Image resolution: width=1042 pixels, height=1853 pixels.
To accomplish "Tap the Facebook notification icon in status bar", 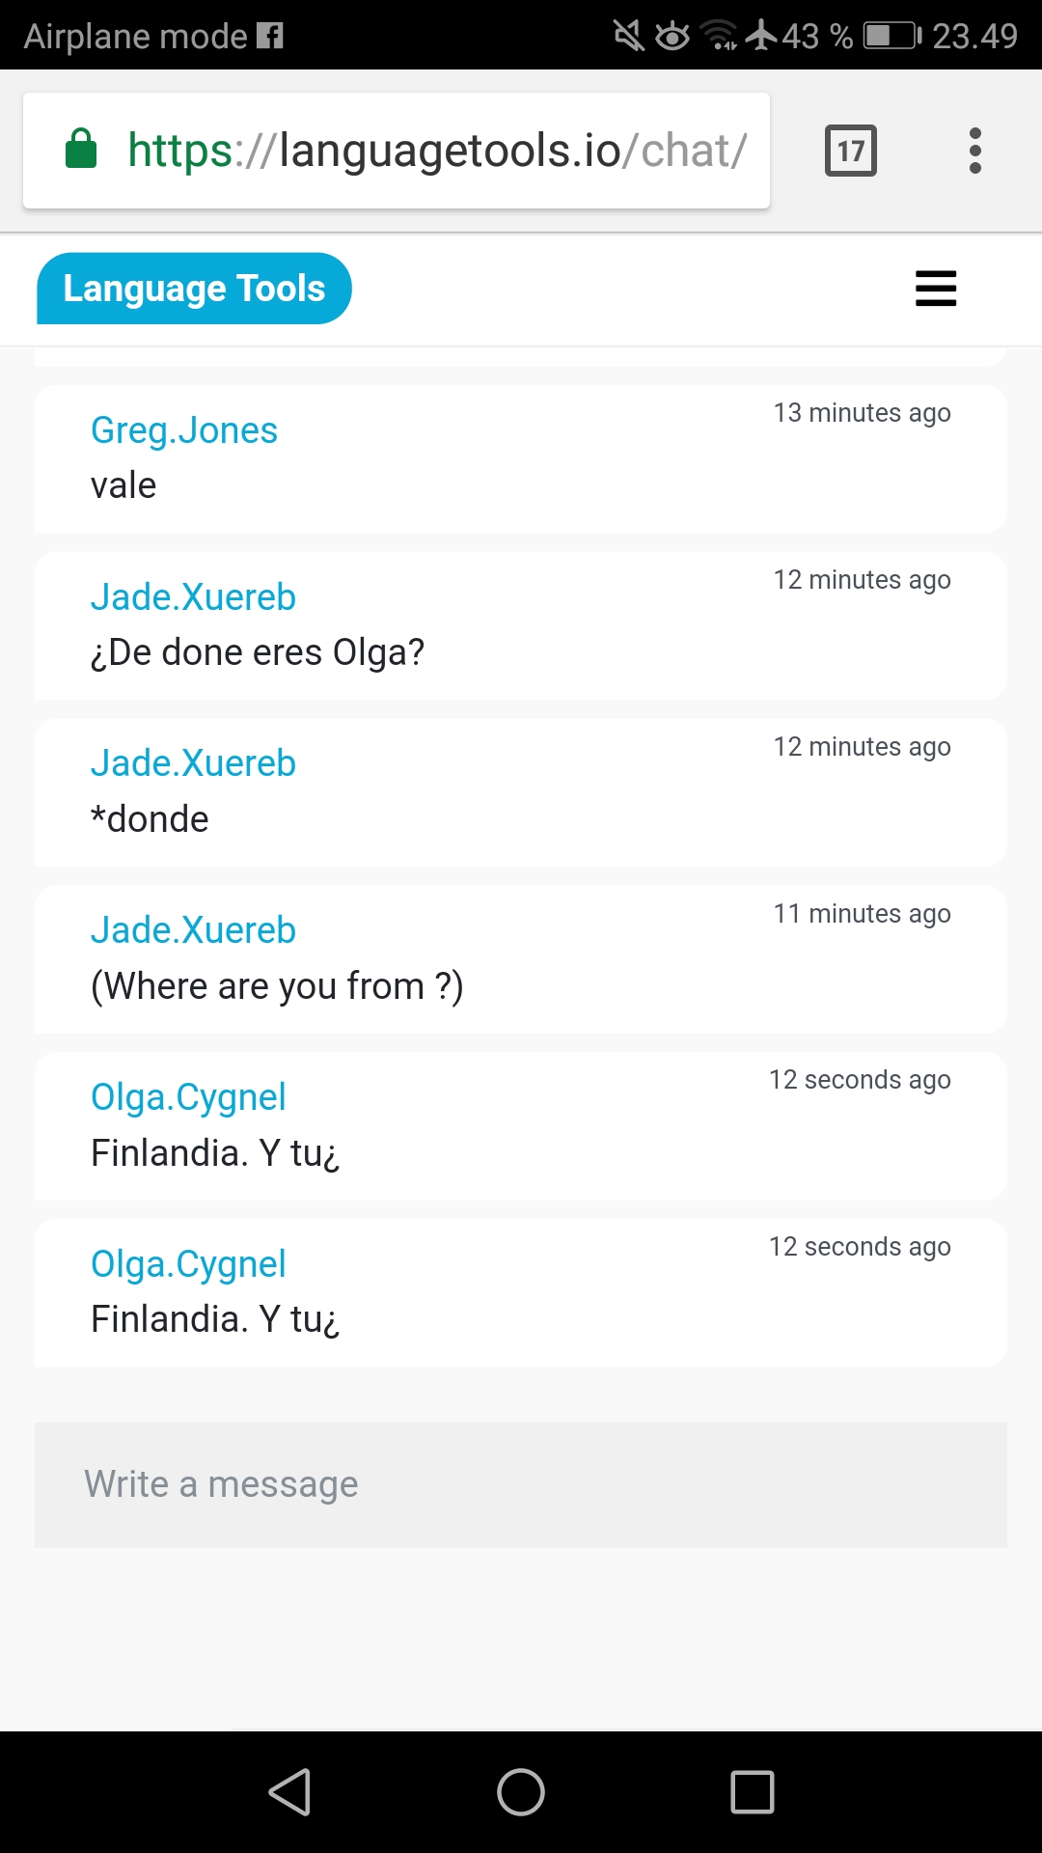I will click(x=270, y=37).
